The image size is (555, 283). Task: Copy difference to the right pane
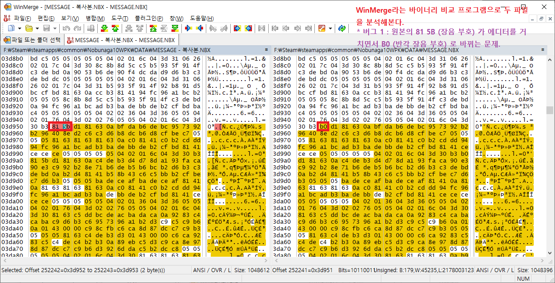coord(188,28)
